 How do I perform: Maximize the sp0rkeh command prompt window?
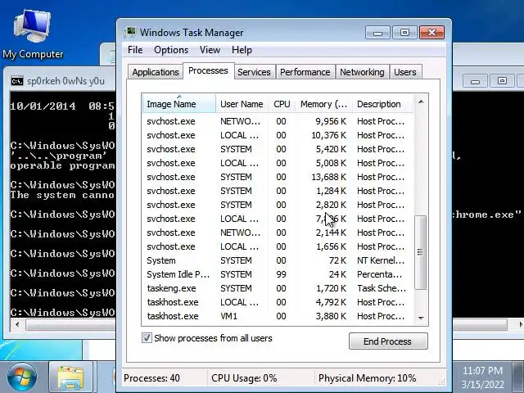[x=502, y=81]
